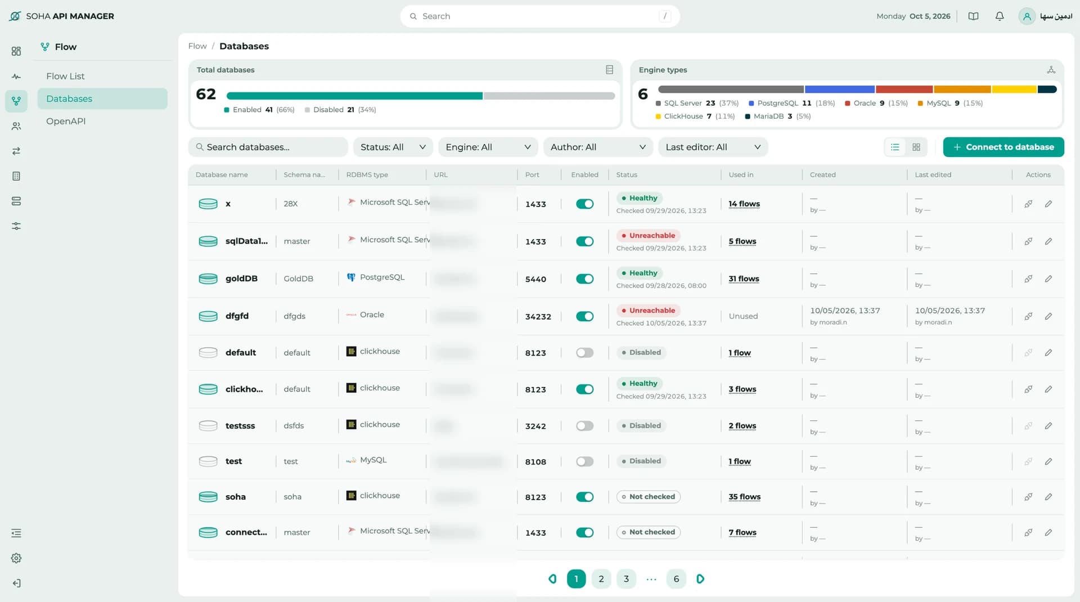The image size is (1080, 602).
Task: Open the transfer arrows icon in sidebar
Action: (16, 151)
